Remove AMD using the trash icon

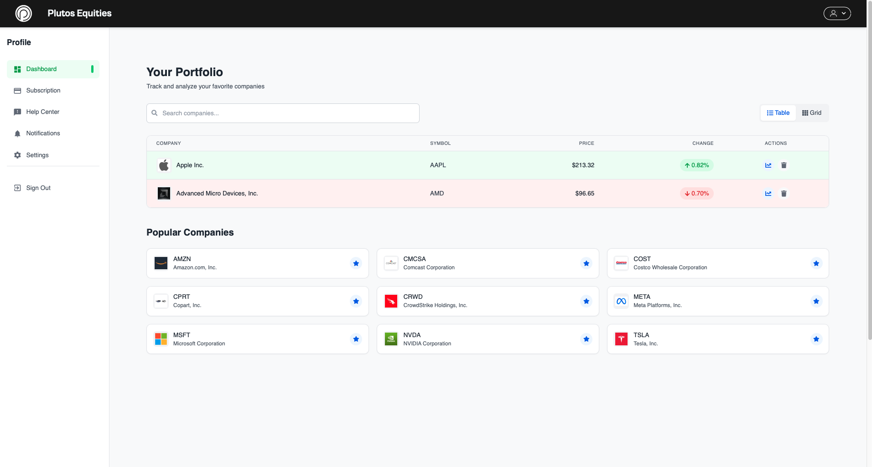click(784, 193)
